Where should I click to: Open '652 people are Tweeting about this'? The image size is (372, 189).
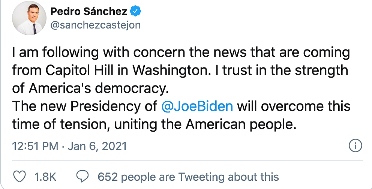188,177
